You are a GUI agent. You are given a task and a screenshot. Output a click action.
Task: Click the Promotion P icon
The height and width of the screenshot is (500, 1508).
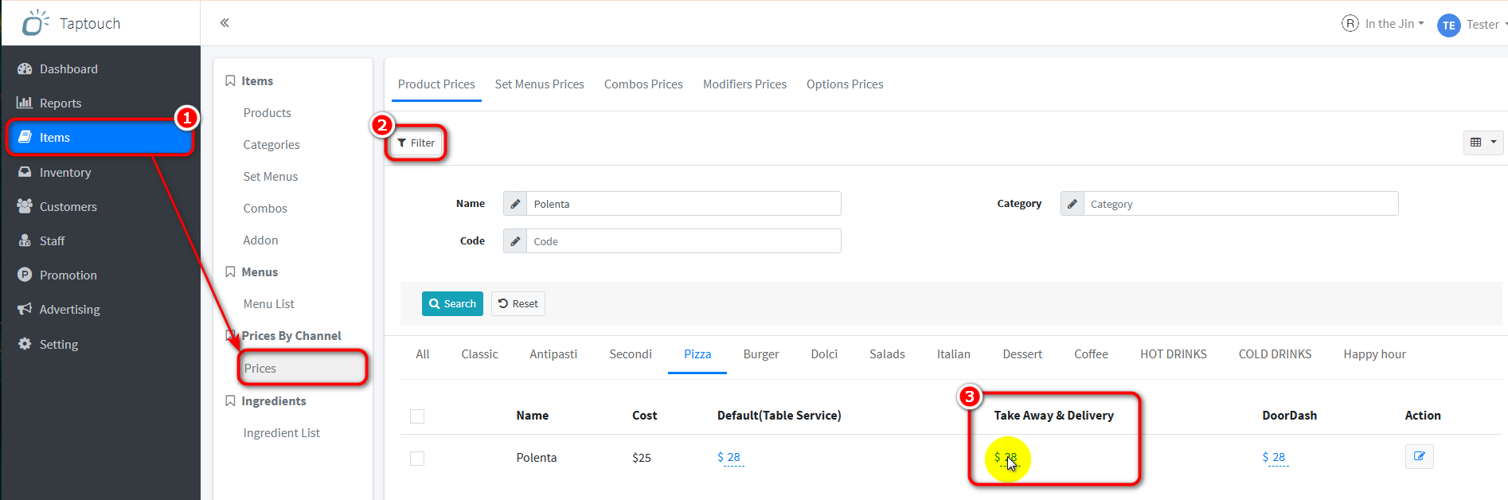pyautogui.click(x=25, y=275)
